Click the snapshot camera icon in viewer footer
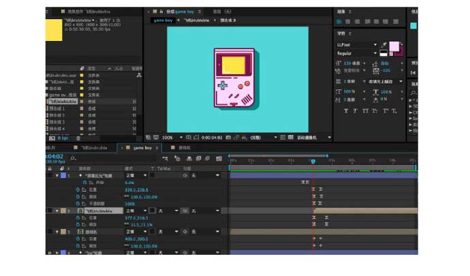This screenshot has width=470, height=276. click(228, 138)
